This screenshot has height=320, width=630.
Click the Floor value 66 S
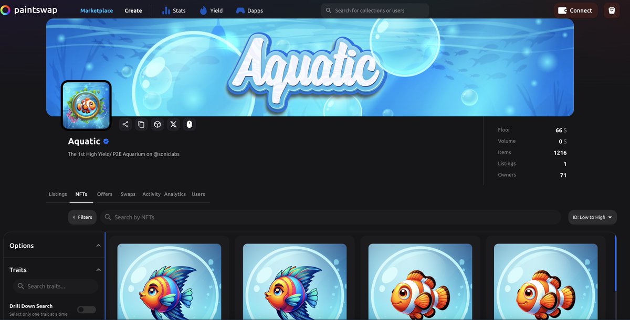561,130
